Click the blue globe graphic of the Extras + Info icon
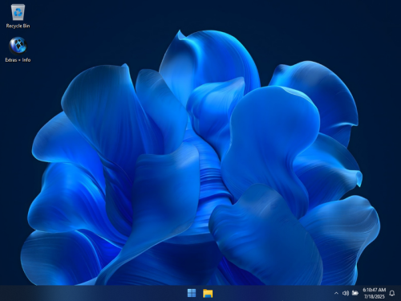 click(x=18, y=46)
